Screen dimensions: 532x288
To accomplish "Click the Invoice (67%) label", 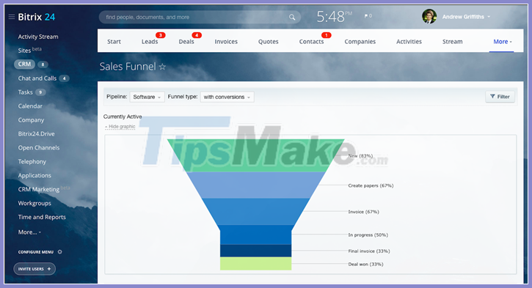I will pyautogui.click(x=364, y=212).
